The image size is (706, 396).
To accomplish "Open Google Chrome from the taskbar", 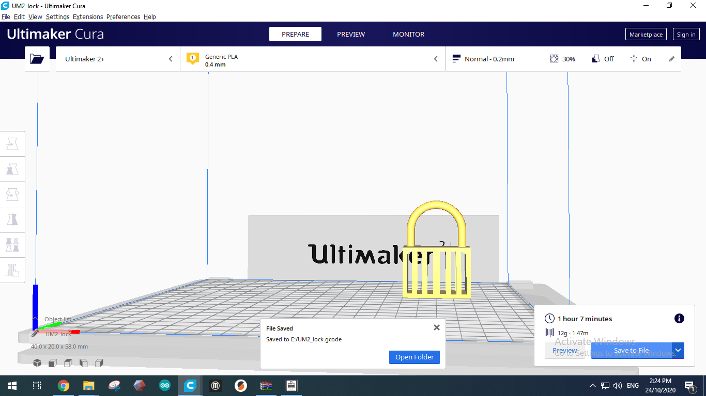I will tap(64, 386).
